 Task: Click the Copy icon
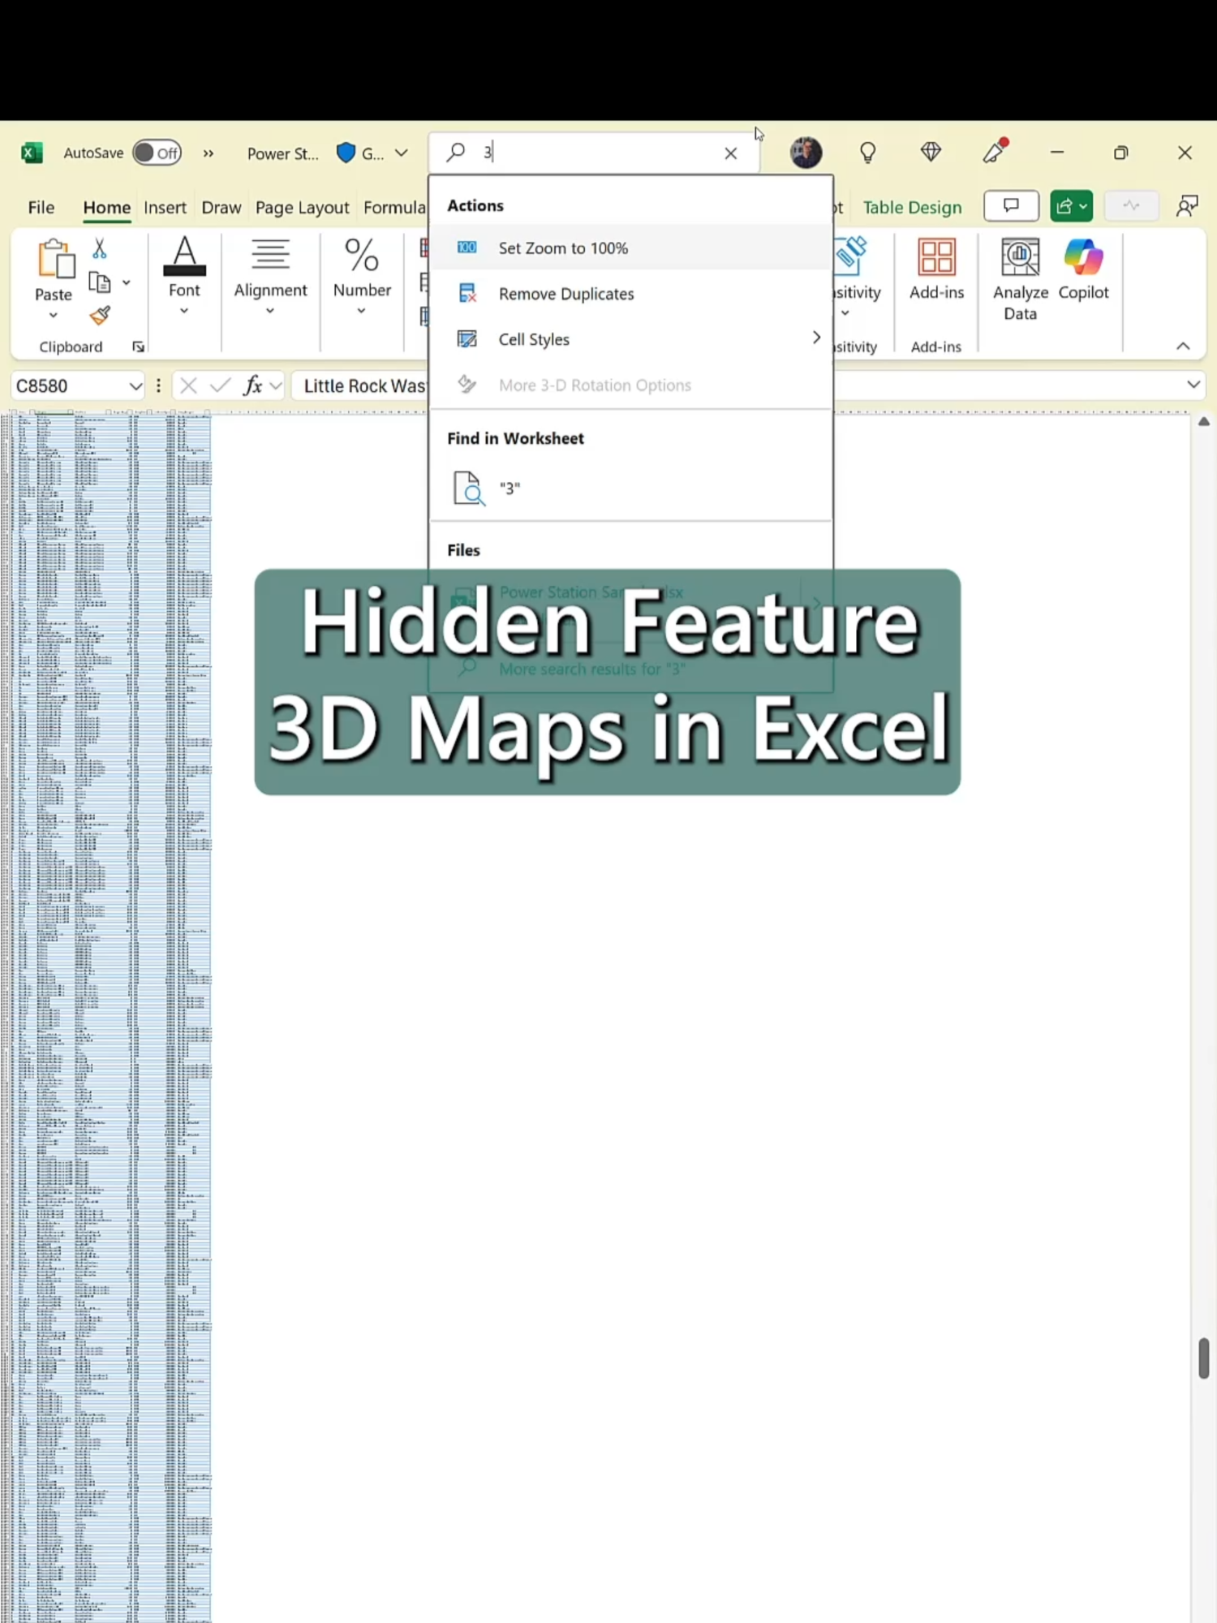(x=100, y=282)
